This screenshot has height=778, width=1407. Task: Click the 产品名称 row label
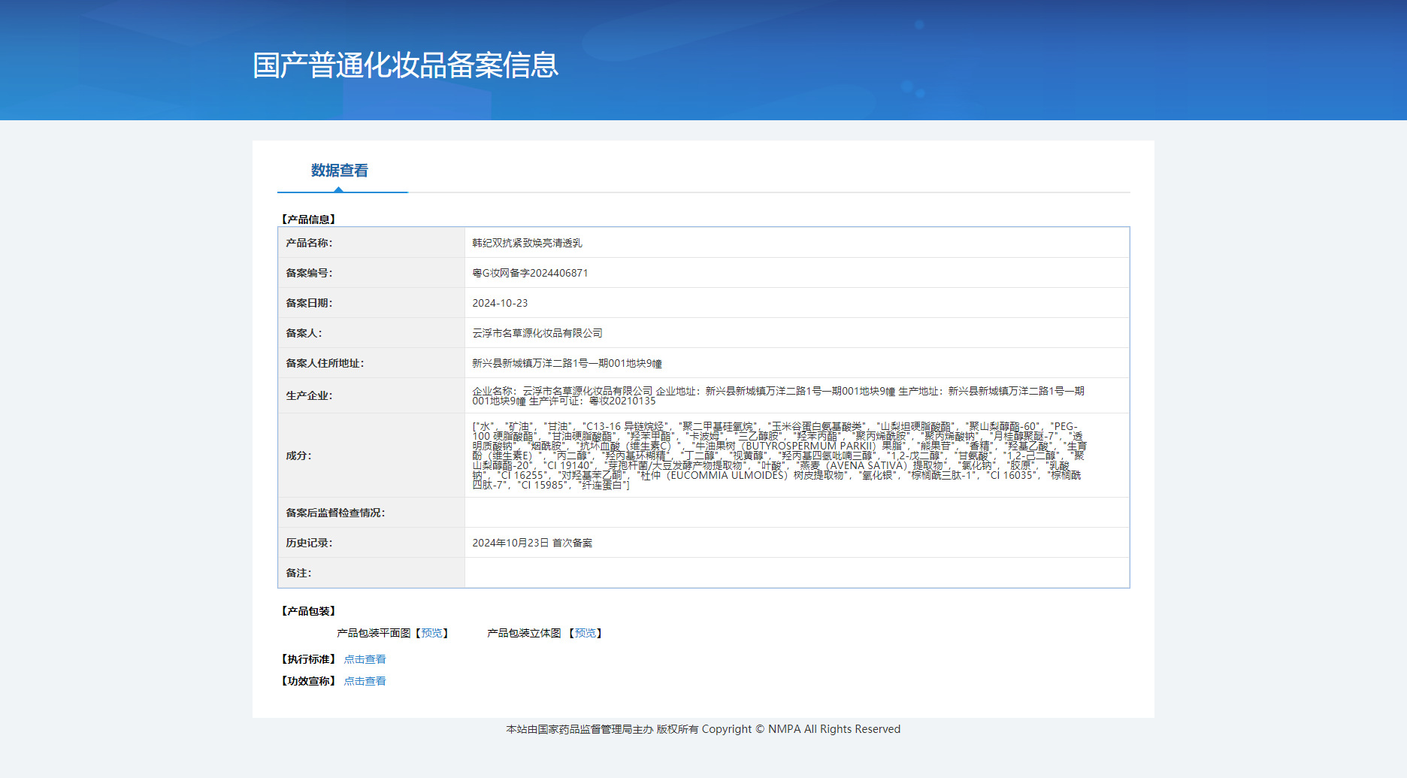309,243
